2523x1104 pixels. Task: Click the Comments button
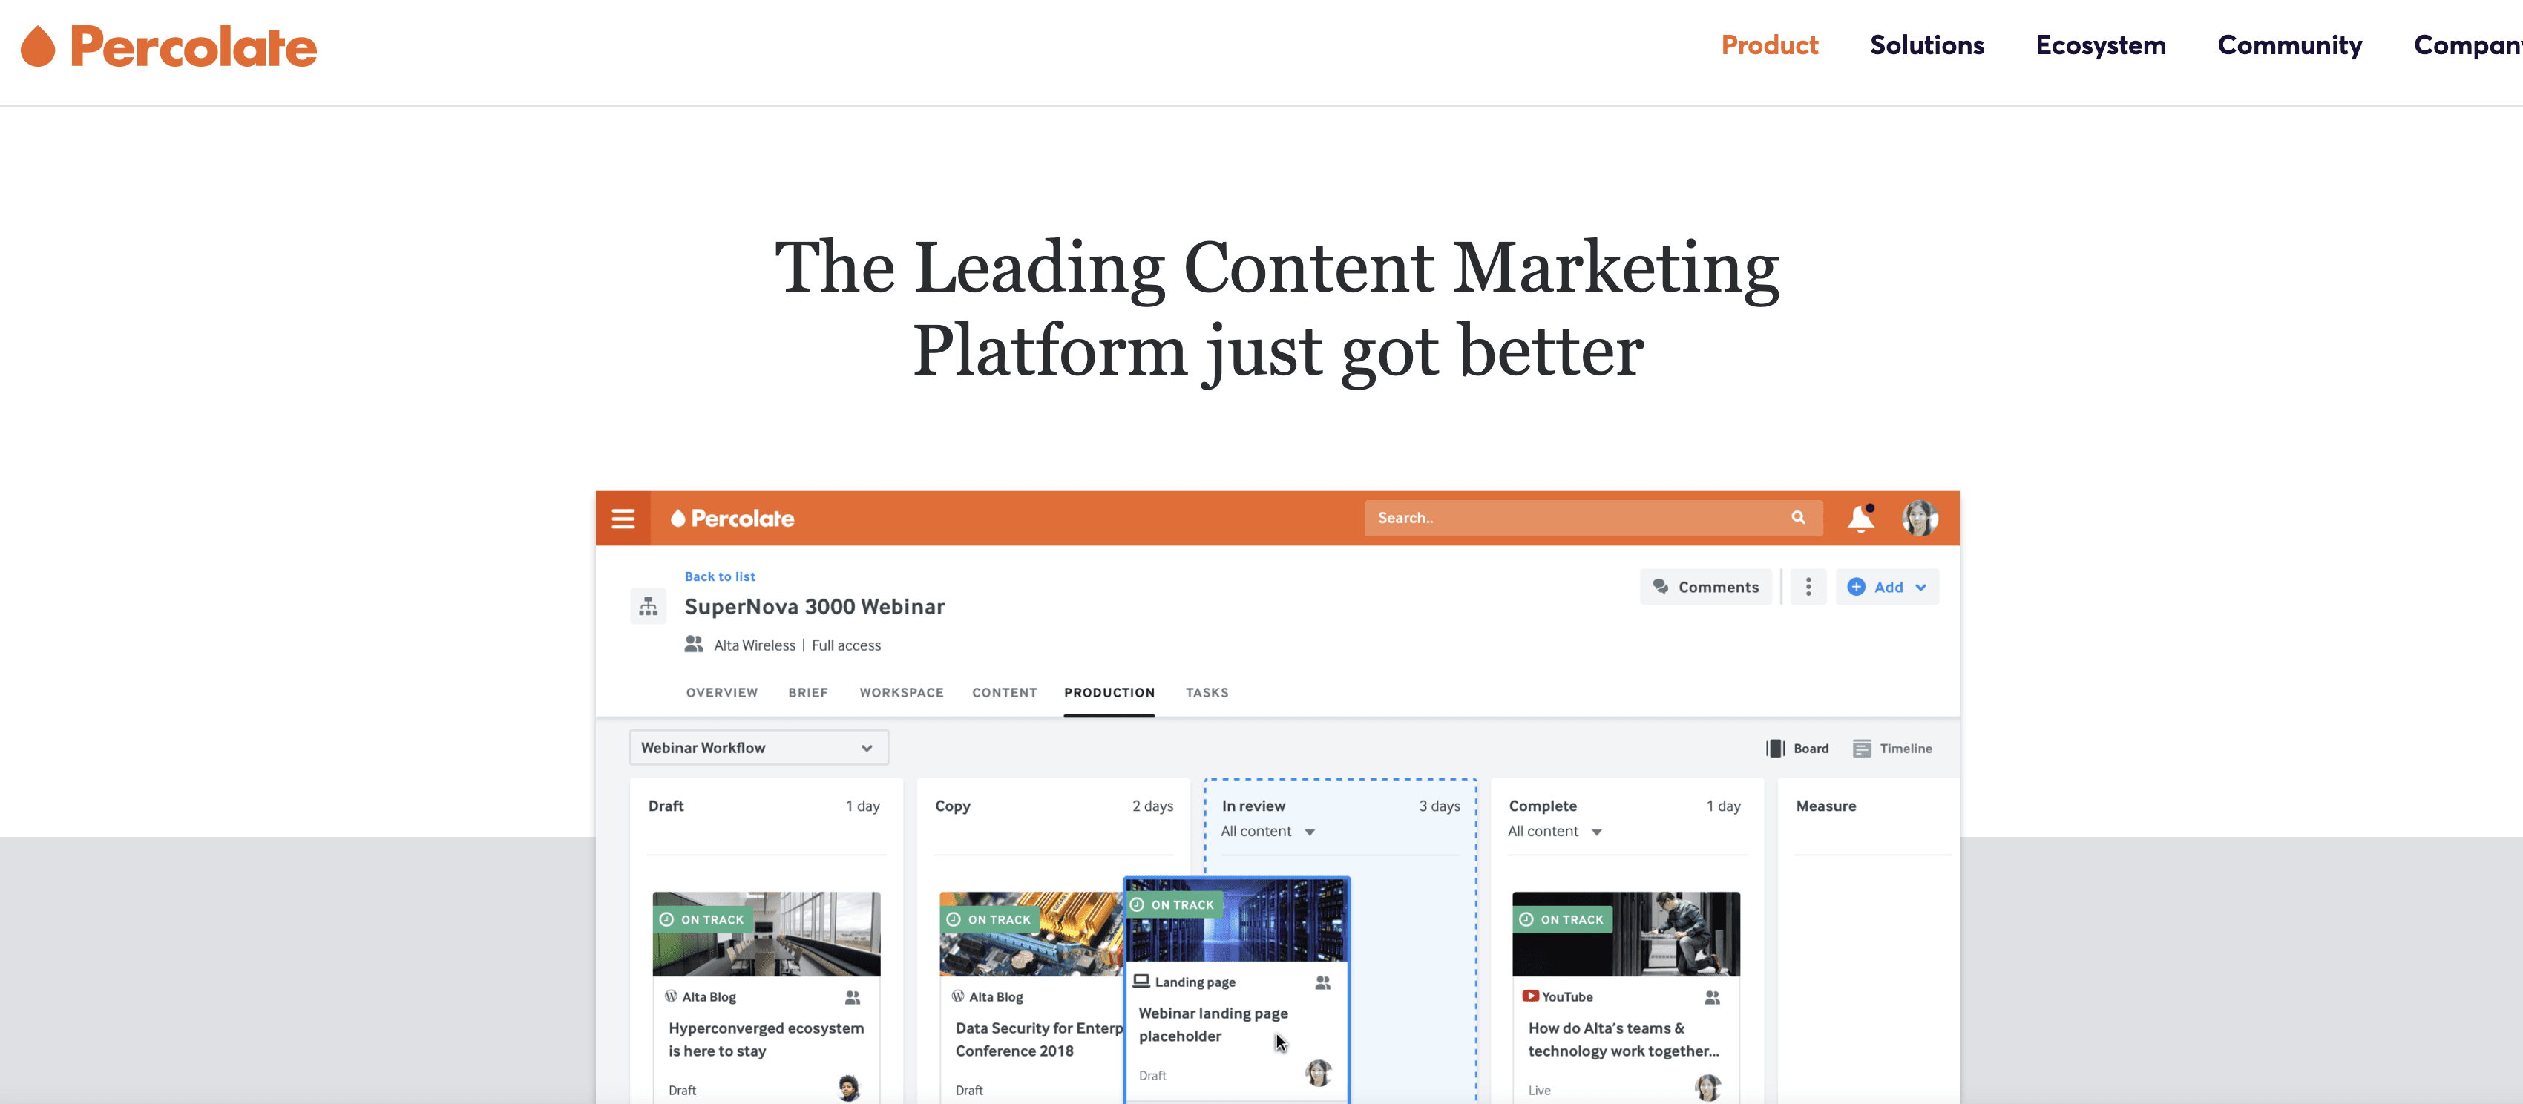point(1705,587)
